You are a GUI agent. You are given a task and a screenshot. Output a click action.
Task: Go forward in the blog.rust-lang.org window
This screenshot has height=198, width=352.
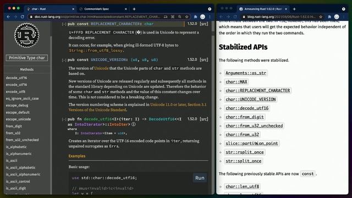click(x=228, y=17)
